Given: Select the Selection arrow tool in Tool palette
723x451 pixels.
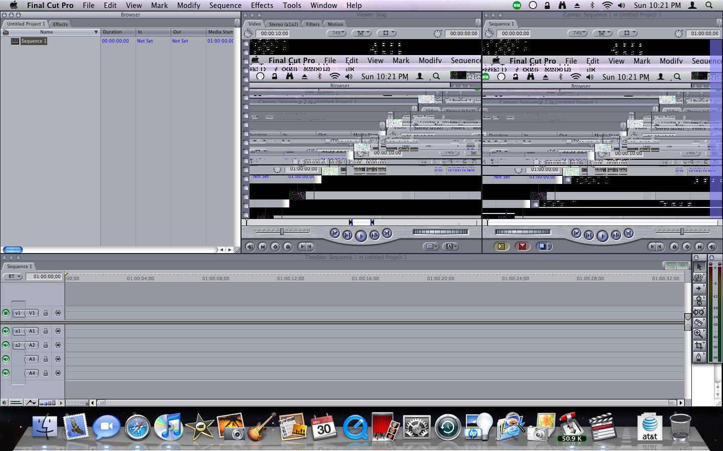Looking at the screenshot, I should [x=699, y=267].
